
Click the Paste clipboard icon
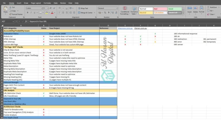pyautogui.click(x=6, y=9)
